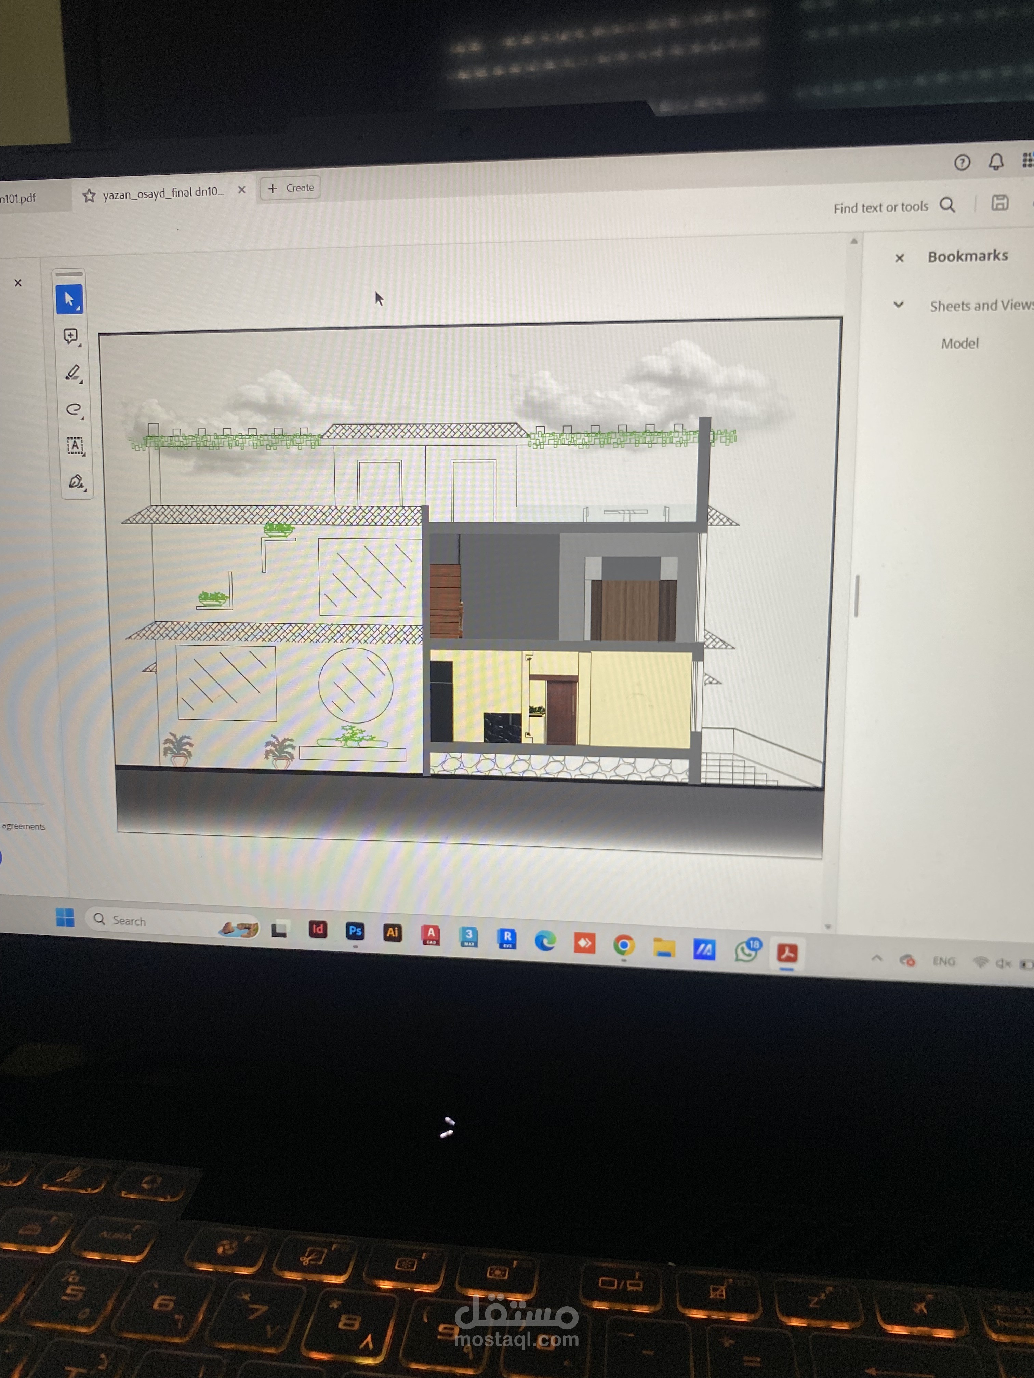The height and width of the screenshot is (1378, 1034).
Task: Open the Fill and Sign pen tool
Action: pos(77,482)
